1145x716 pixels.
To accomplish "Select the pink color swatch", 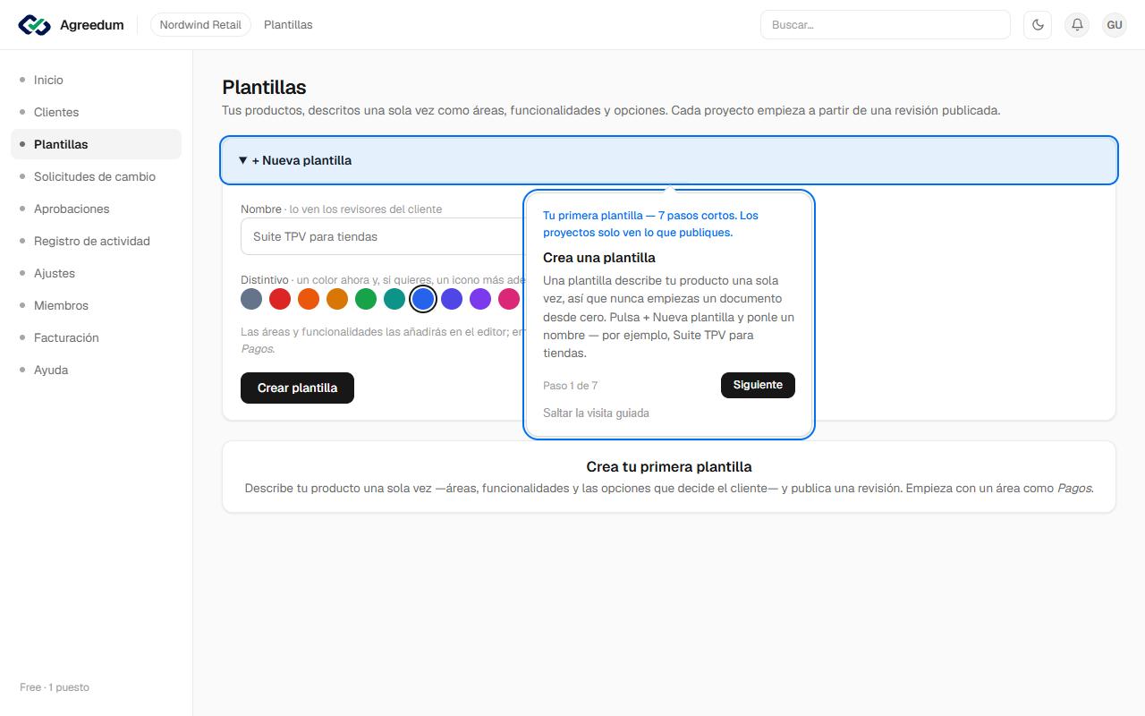I will click(x=509, y=299).
